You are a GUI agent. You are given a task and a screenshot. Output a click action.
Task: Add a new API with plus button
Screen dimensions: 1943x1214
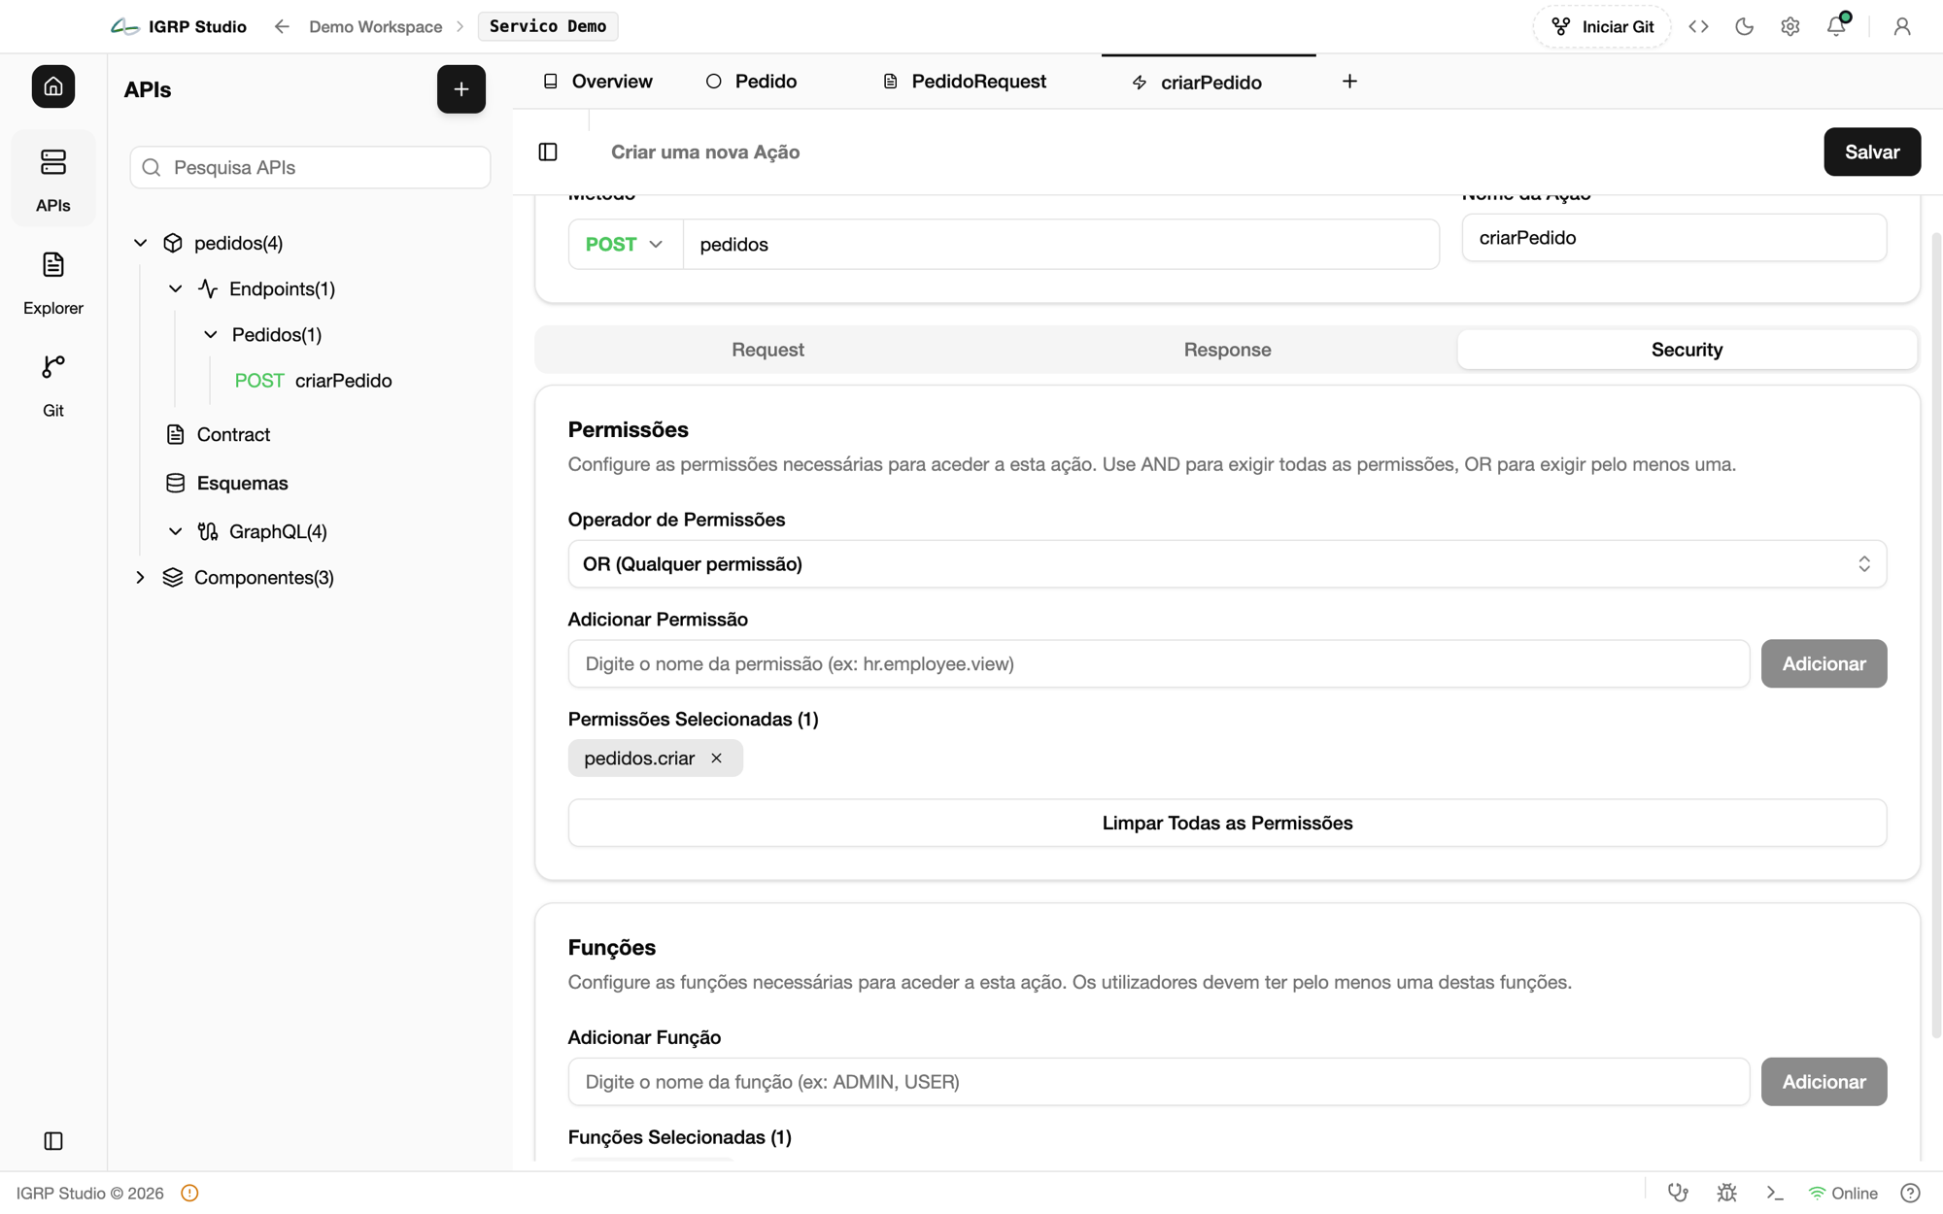pos(461,89)
